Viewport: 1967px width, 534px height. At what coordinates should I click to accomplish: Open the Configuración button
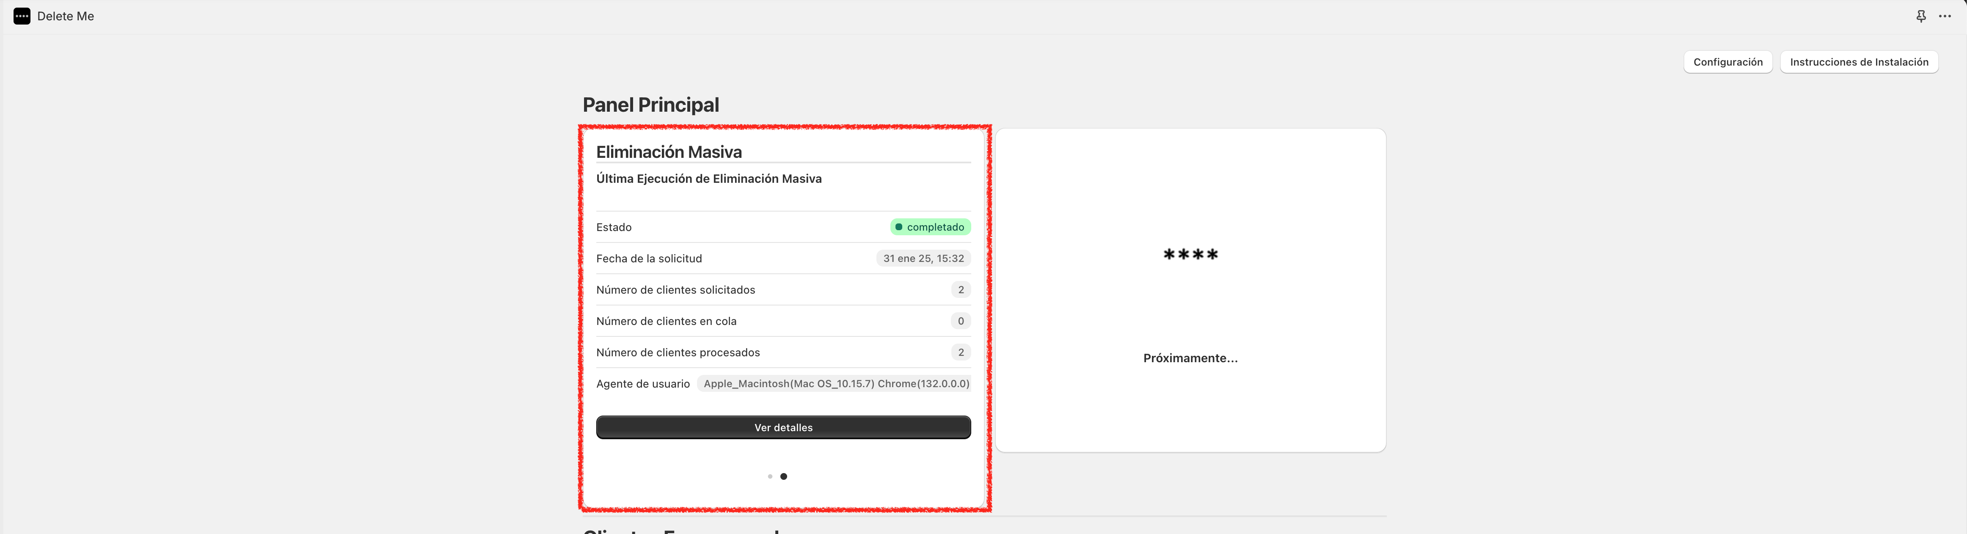point(1728,62)
